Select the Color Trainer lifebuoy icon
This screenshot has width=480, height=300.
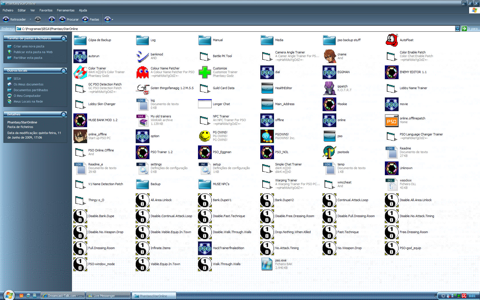coord(80,72)
